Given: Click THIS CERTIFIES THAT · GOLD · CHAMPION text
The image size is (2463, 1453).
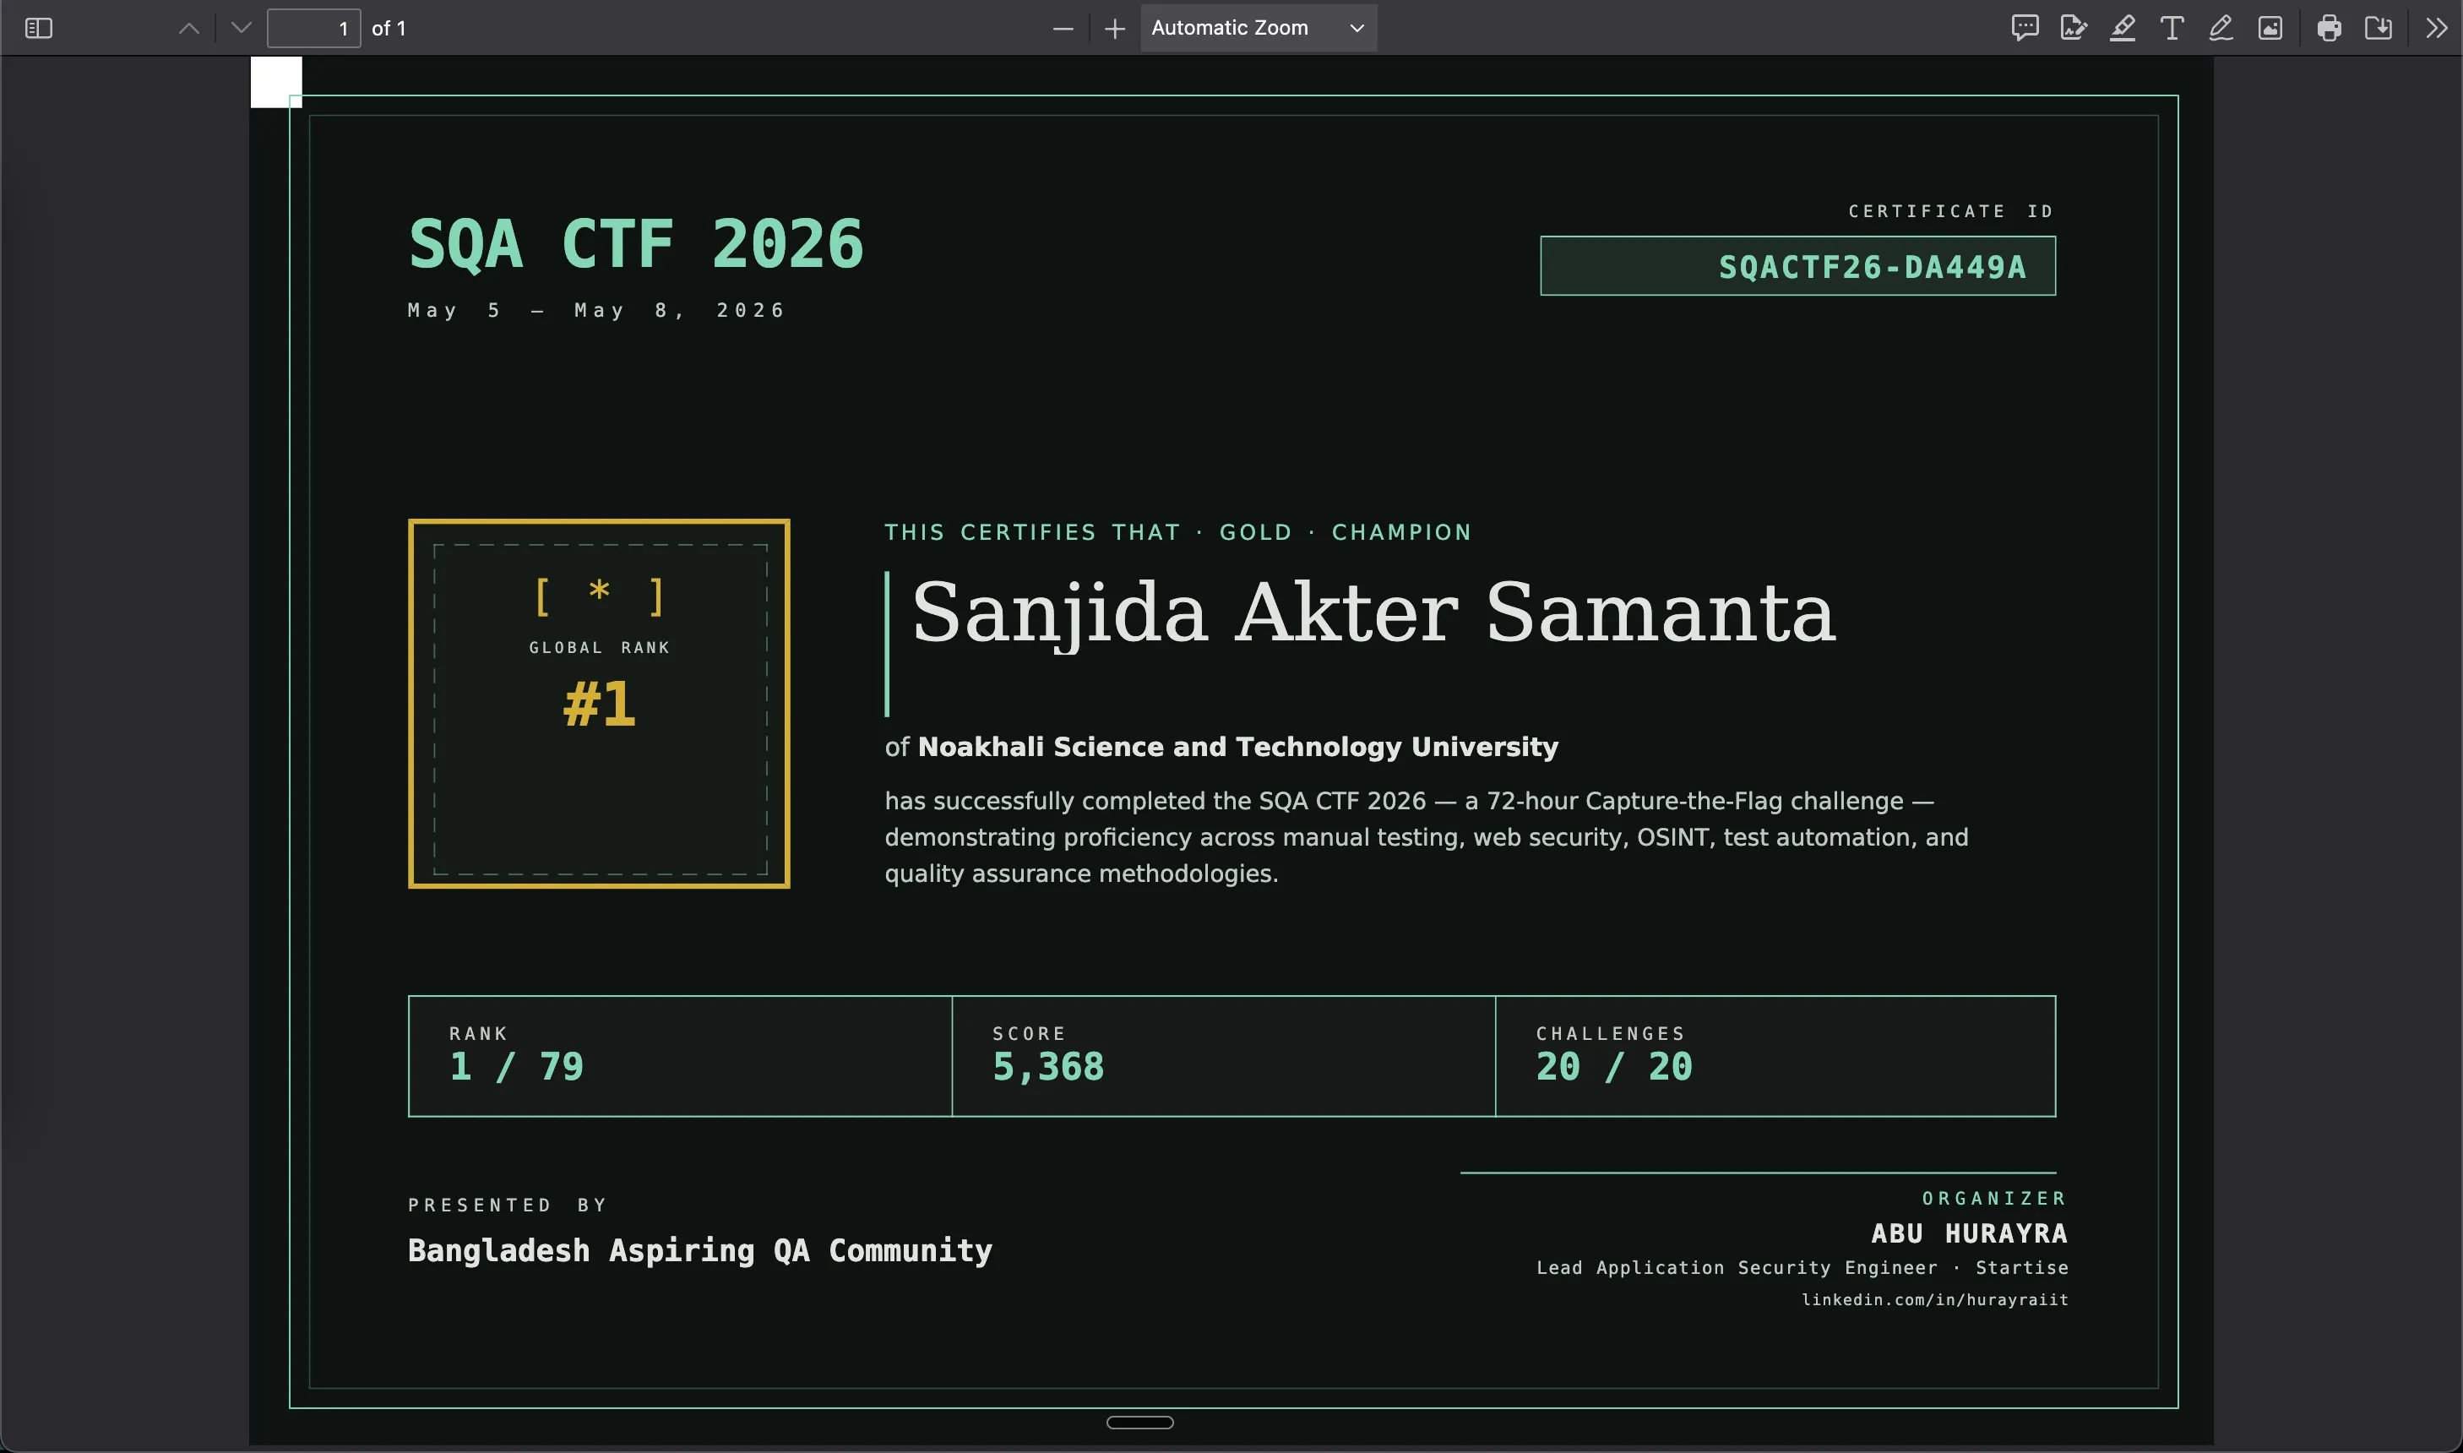Looking at the screenshot, I should click(x=1177, y=533).
